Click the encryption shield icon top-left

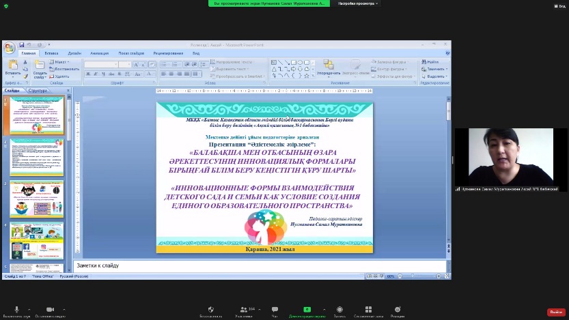(x=6, y=5)
